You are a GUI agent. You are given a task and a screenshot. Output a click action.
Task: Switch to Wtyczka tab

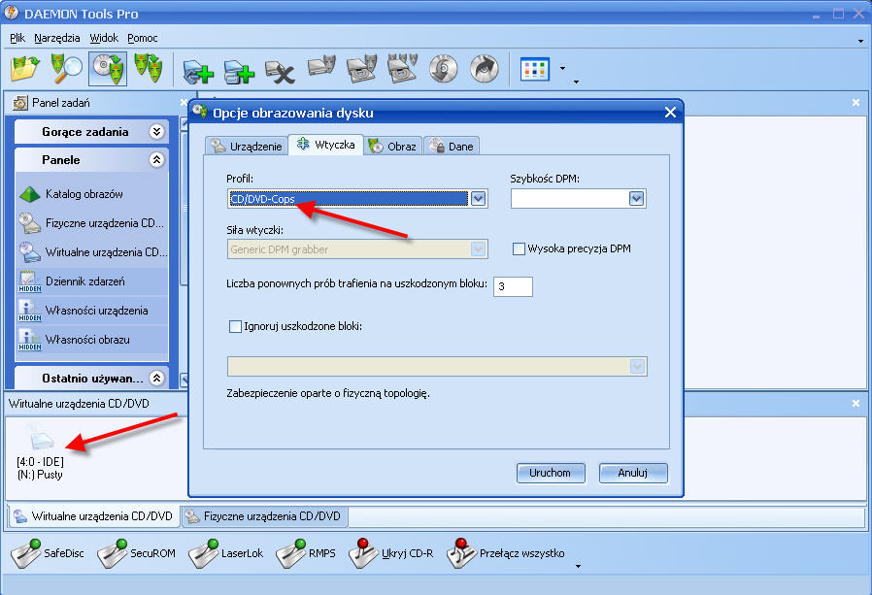pos(326,145)
